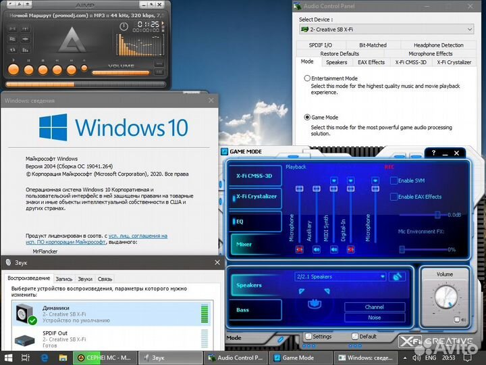The width and height of the screenshot is (486, 365).
Task: Switch to the SPDIF I/O tab
Action: [x=320, y=45]
